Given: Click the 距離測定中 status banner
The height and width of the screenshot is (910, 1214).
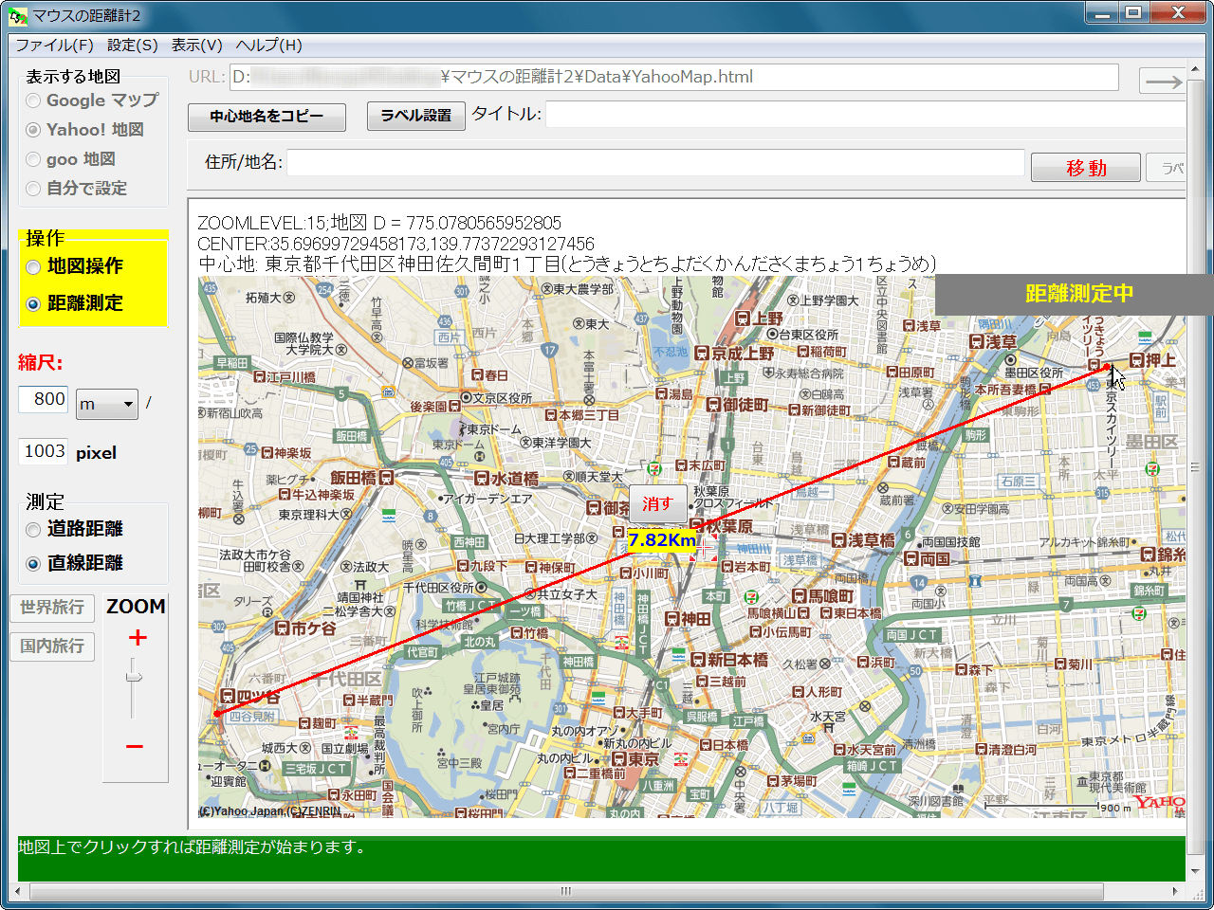Looking at the screenshot, I should point(1075,295).
